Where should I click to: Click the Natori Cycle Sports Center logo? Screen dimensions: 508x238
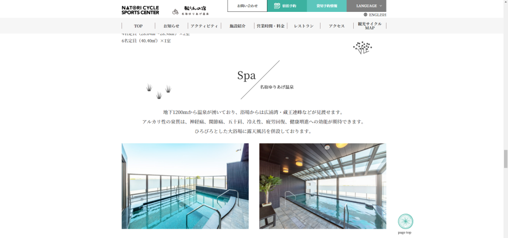140,10
